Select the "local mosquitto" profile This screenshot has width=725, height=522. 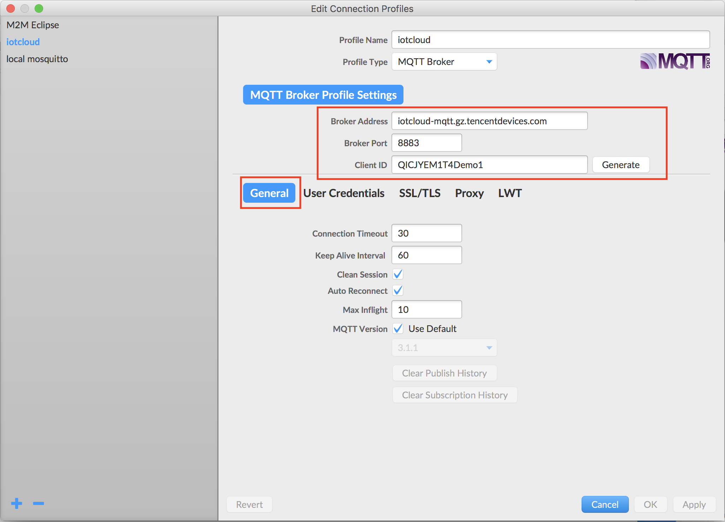[x=37, y=59]
